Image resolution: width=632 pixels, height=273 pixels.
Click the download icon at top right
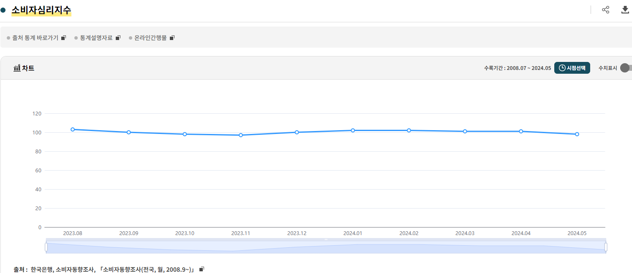625,10
